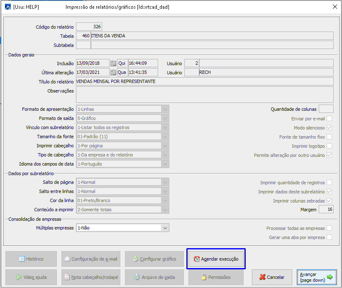
Task: Click the Margem value field
Action: (x=326, y=209)
